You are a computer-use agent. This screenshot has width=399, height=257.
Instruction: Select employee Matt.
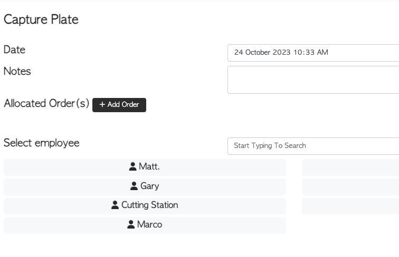[x=145, y=167]
